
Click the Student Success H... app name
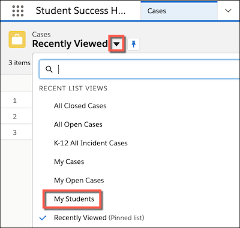coord(80,11)
